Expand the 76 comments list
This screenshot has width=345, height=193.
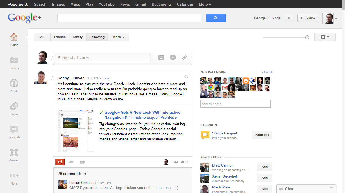click(x=72, y=174)
